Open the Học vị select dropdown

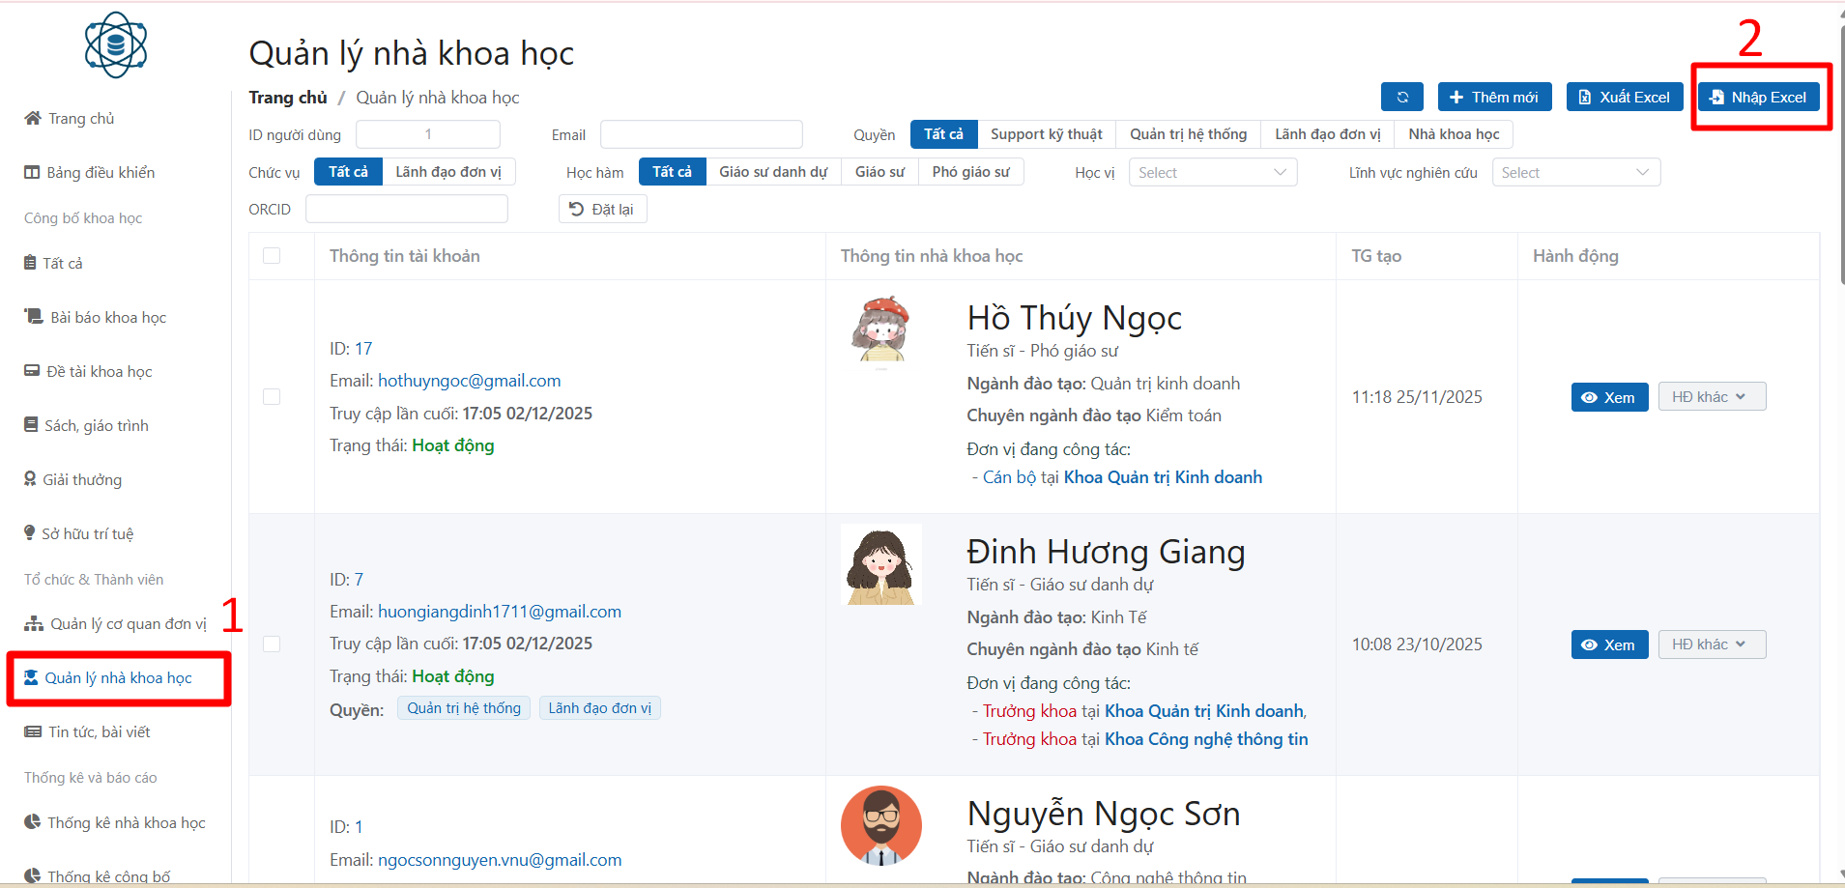pyautogui.click(x=1212, y=173)
